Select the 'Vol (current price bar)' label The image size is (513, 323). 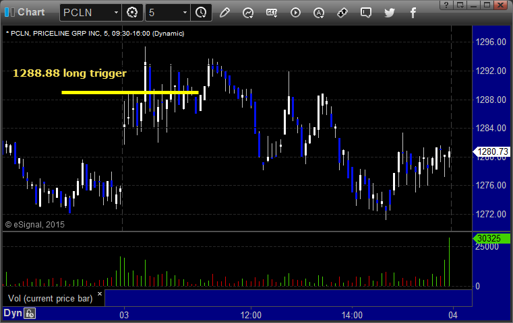click(x=51, y=299)
